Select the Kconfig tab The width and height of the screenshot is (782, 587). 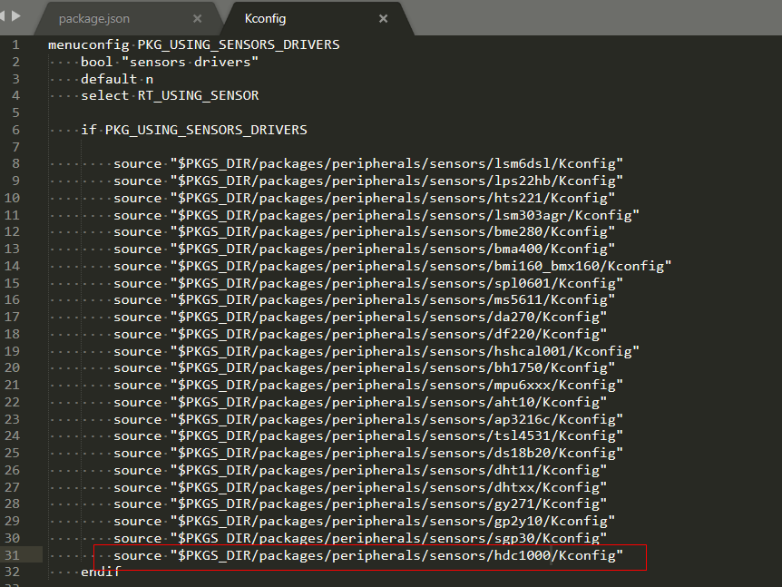point(265,18)
